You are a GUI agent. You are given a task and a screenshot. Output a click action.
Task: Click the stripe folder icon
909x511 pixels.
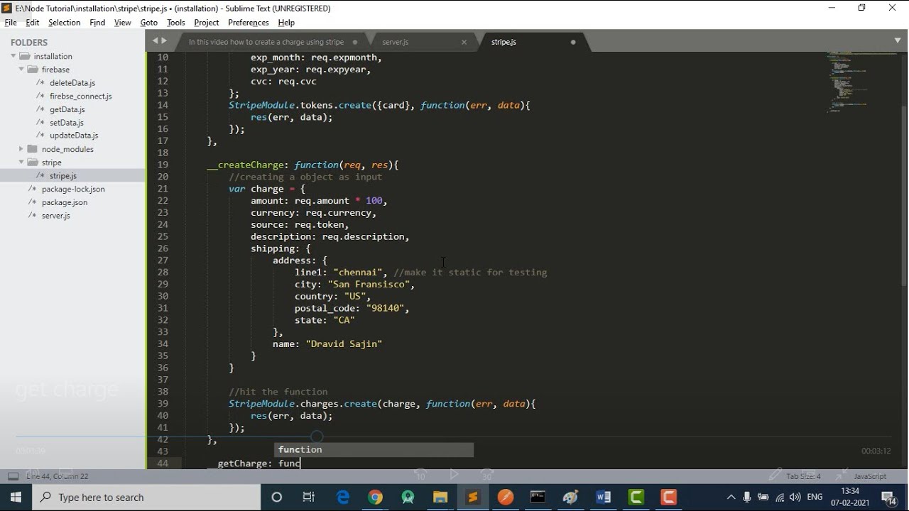(x=33, y=163)
